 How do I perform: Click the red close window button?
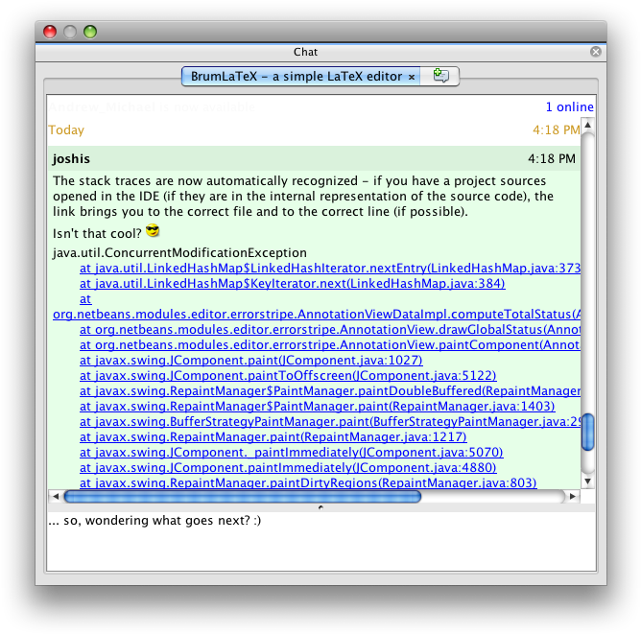tap(50, 32)
